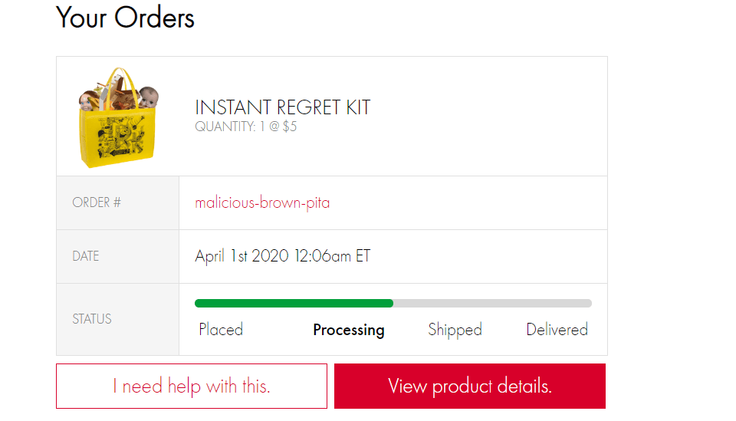Screen dimensions: 736x421
Task: Click the black pattern printed on the bag
Action: pos(115,138)
